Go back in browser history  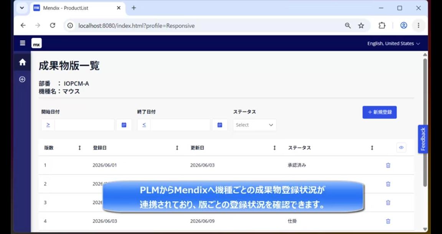(x=23, y=26)
